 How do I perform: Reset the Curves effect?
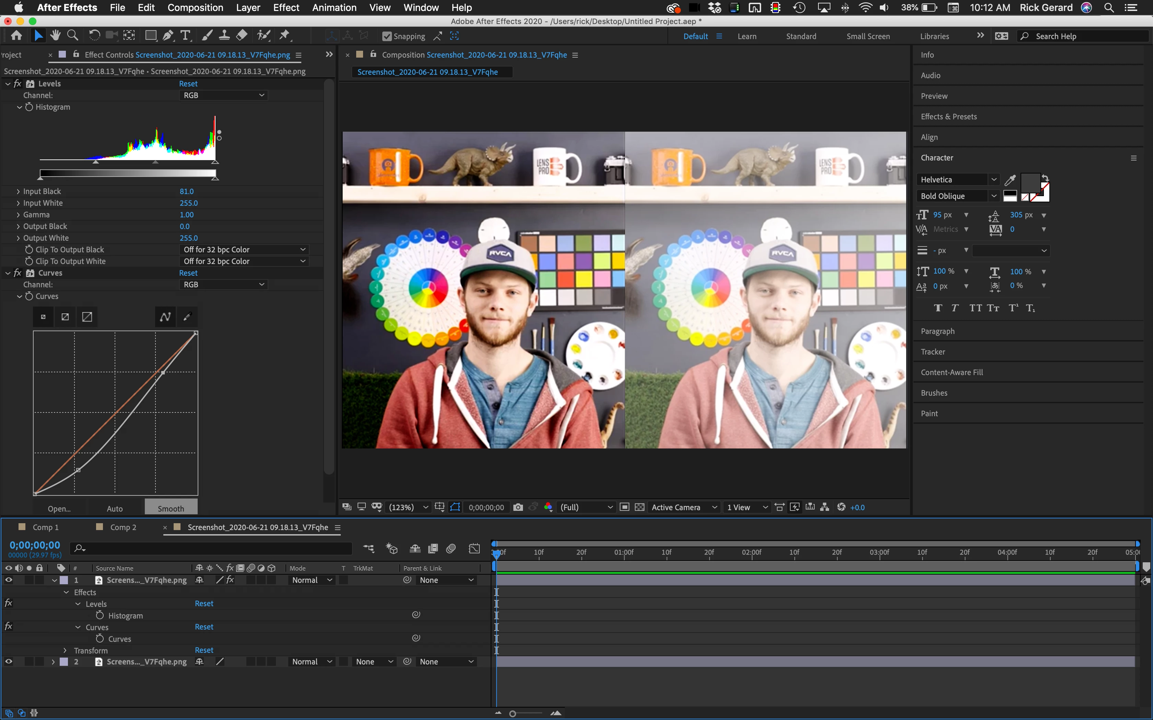point(188,273)
